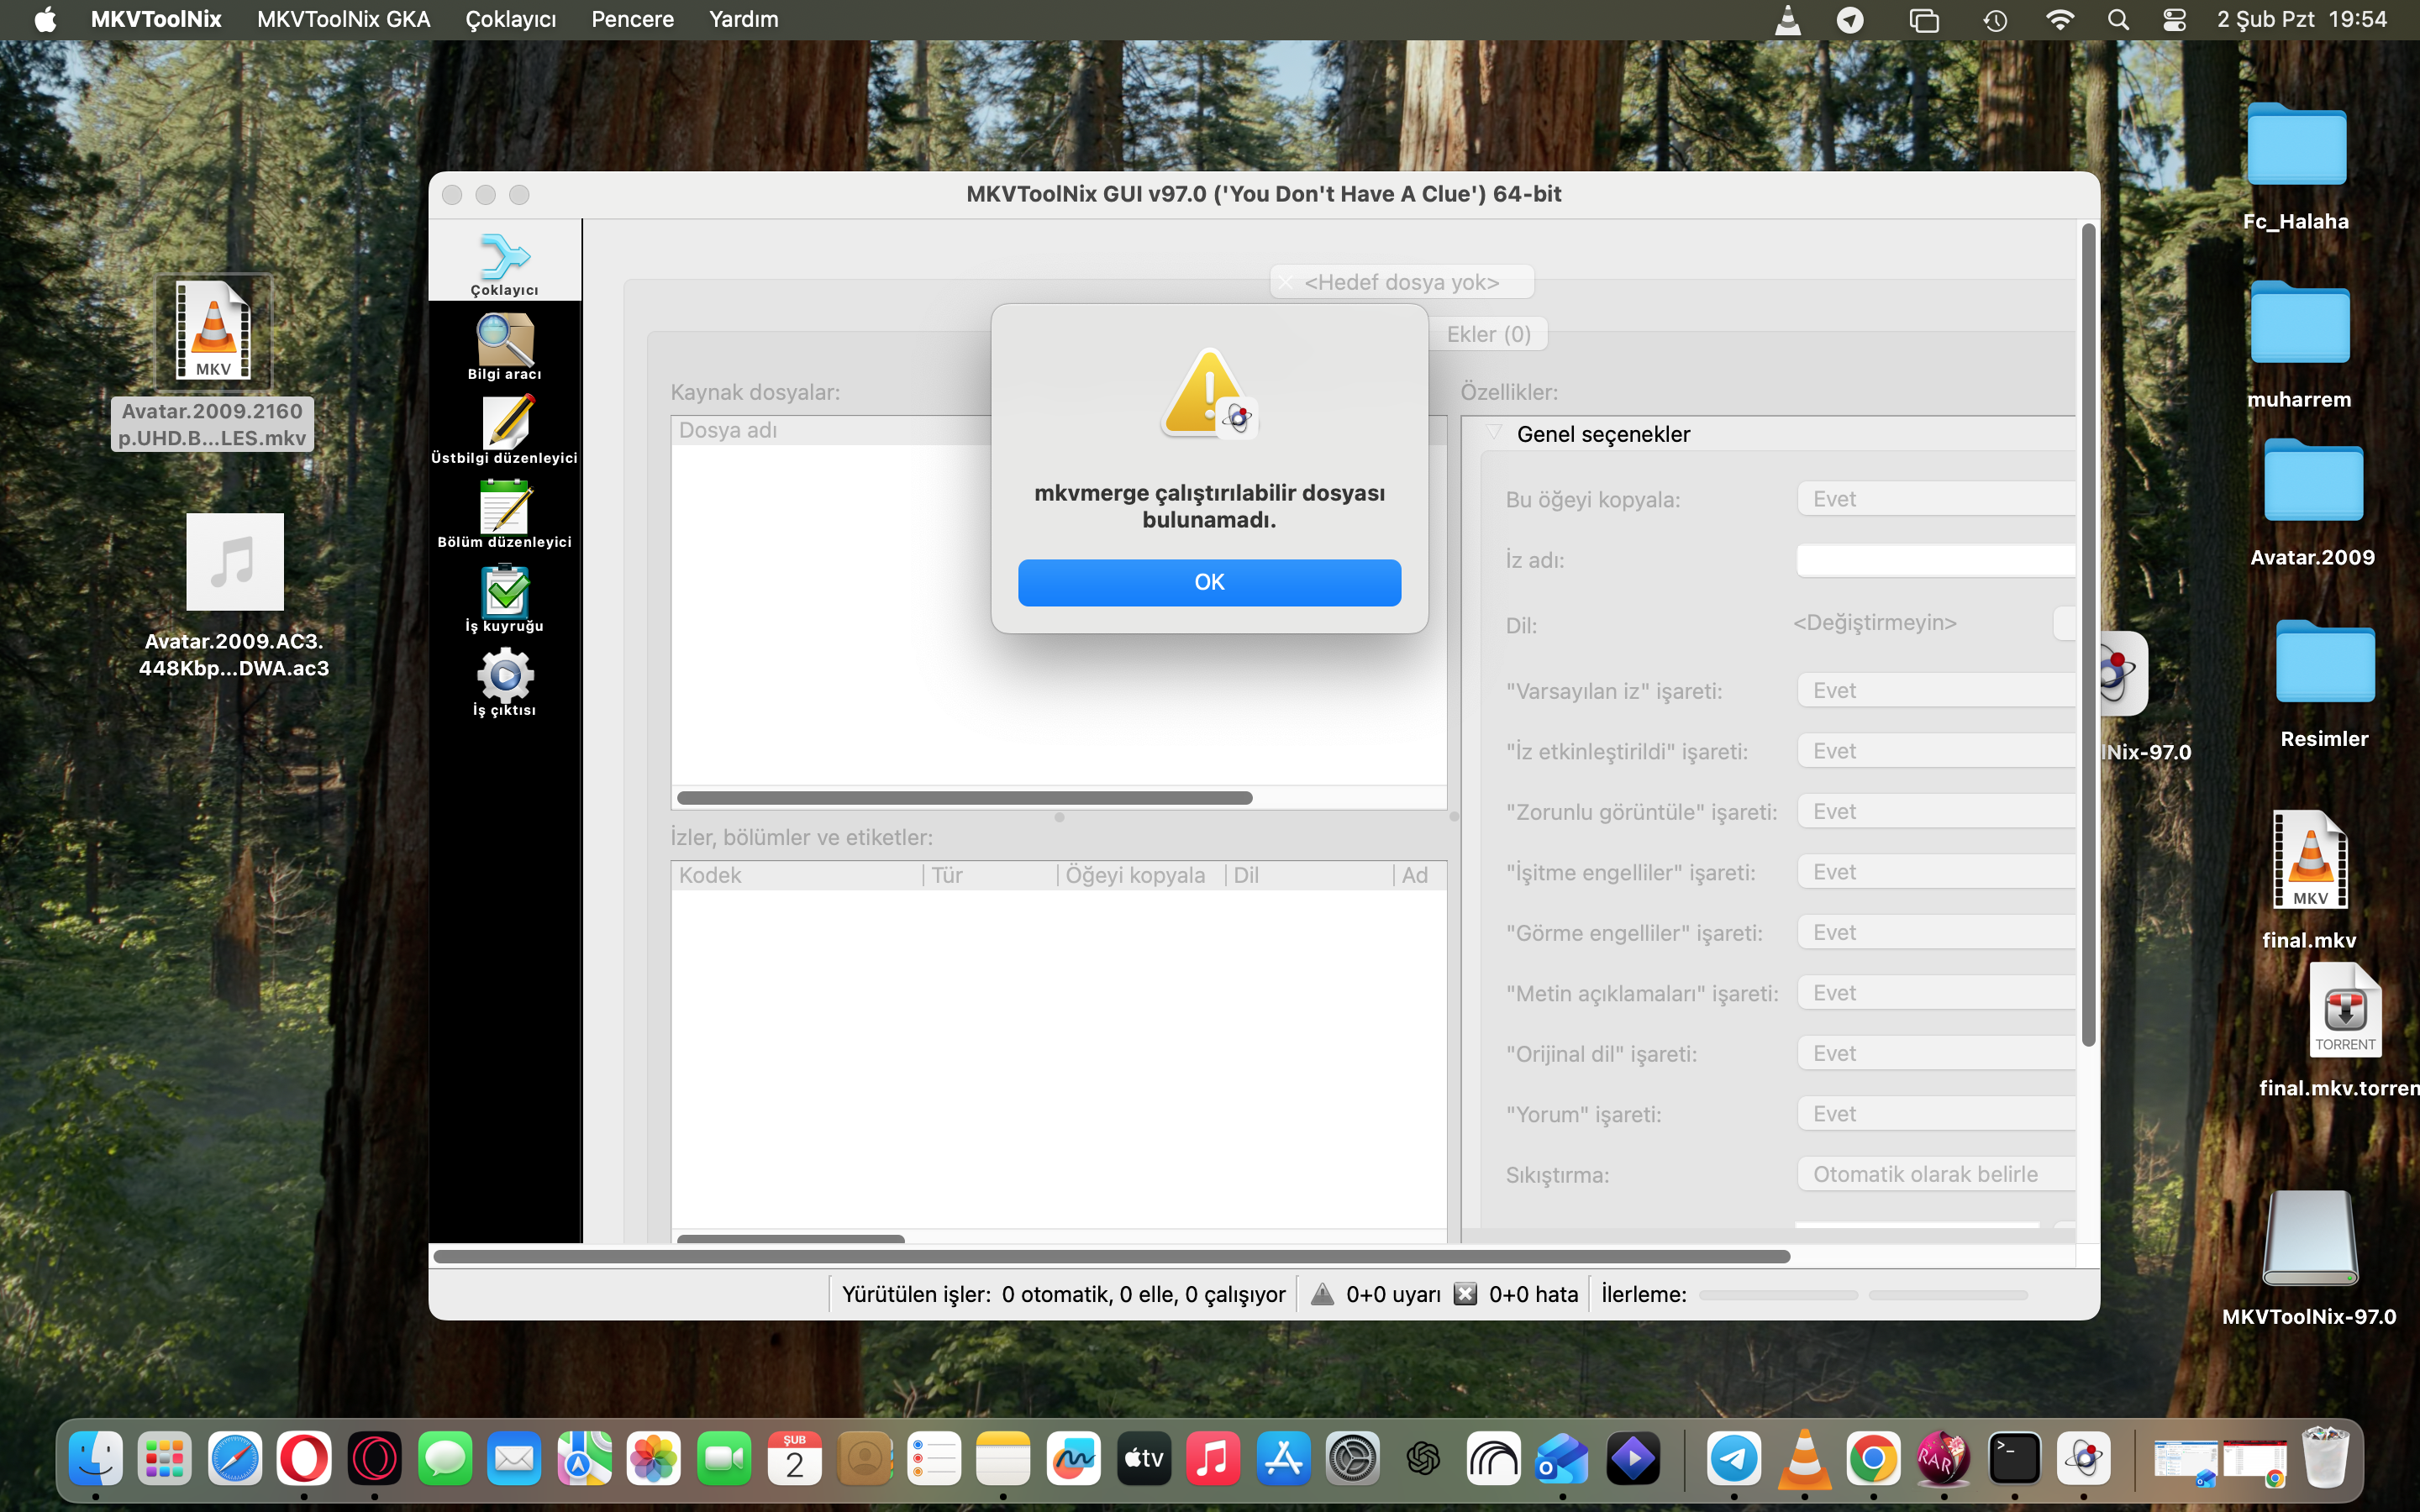Open the İş çıktısı tool

click(x=504, y=683)
